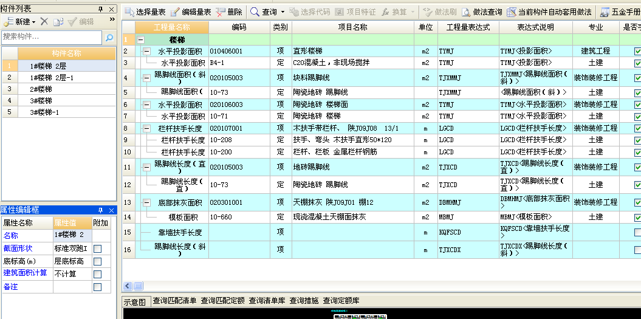This screenshot has width=641, height=319.
Task: Toggle 附加 checkbox for 截面形状
Action: tap(97, 249)
